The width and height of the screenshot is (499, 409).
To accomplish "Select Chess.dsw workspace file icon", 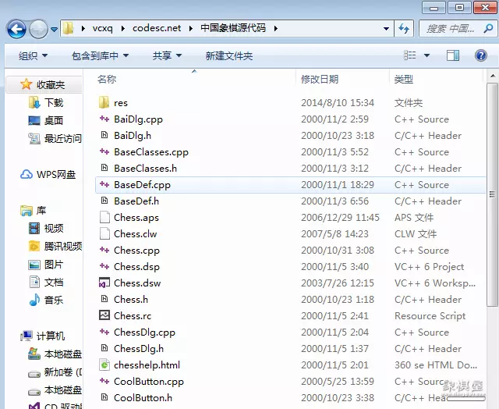I will pos(104,283).
